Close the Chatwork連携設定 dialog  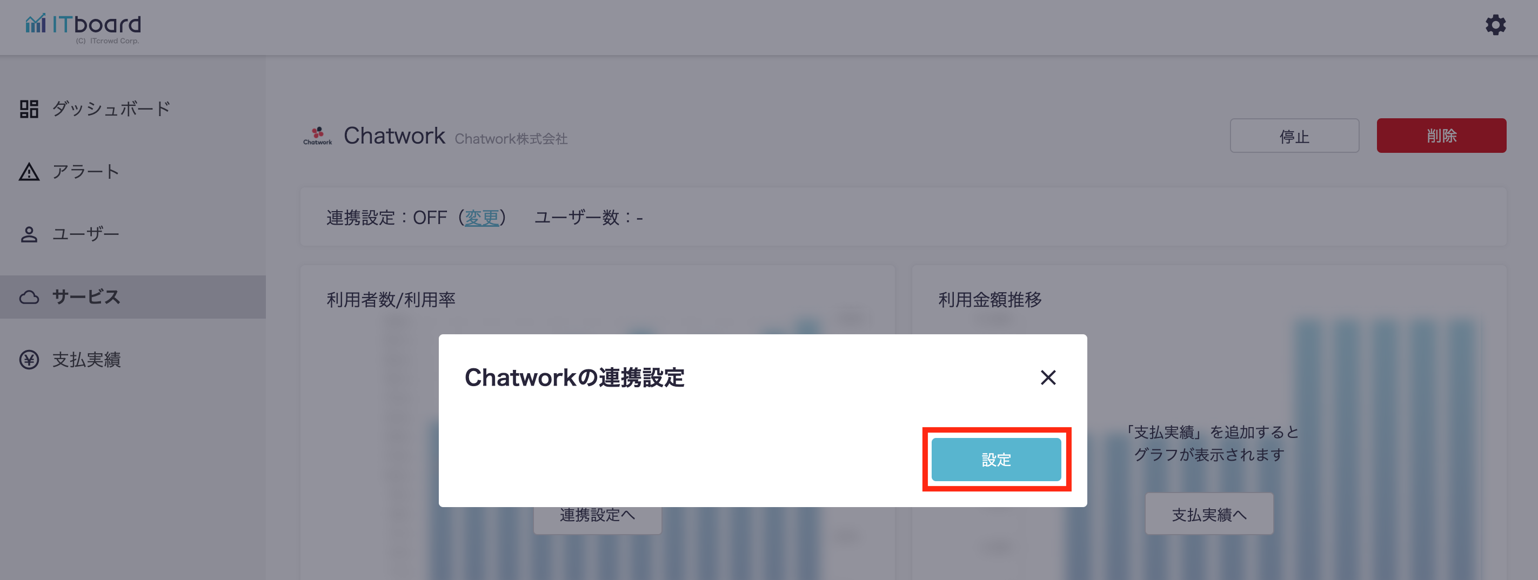tap(1048, 377)
